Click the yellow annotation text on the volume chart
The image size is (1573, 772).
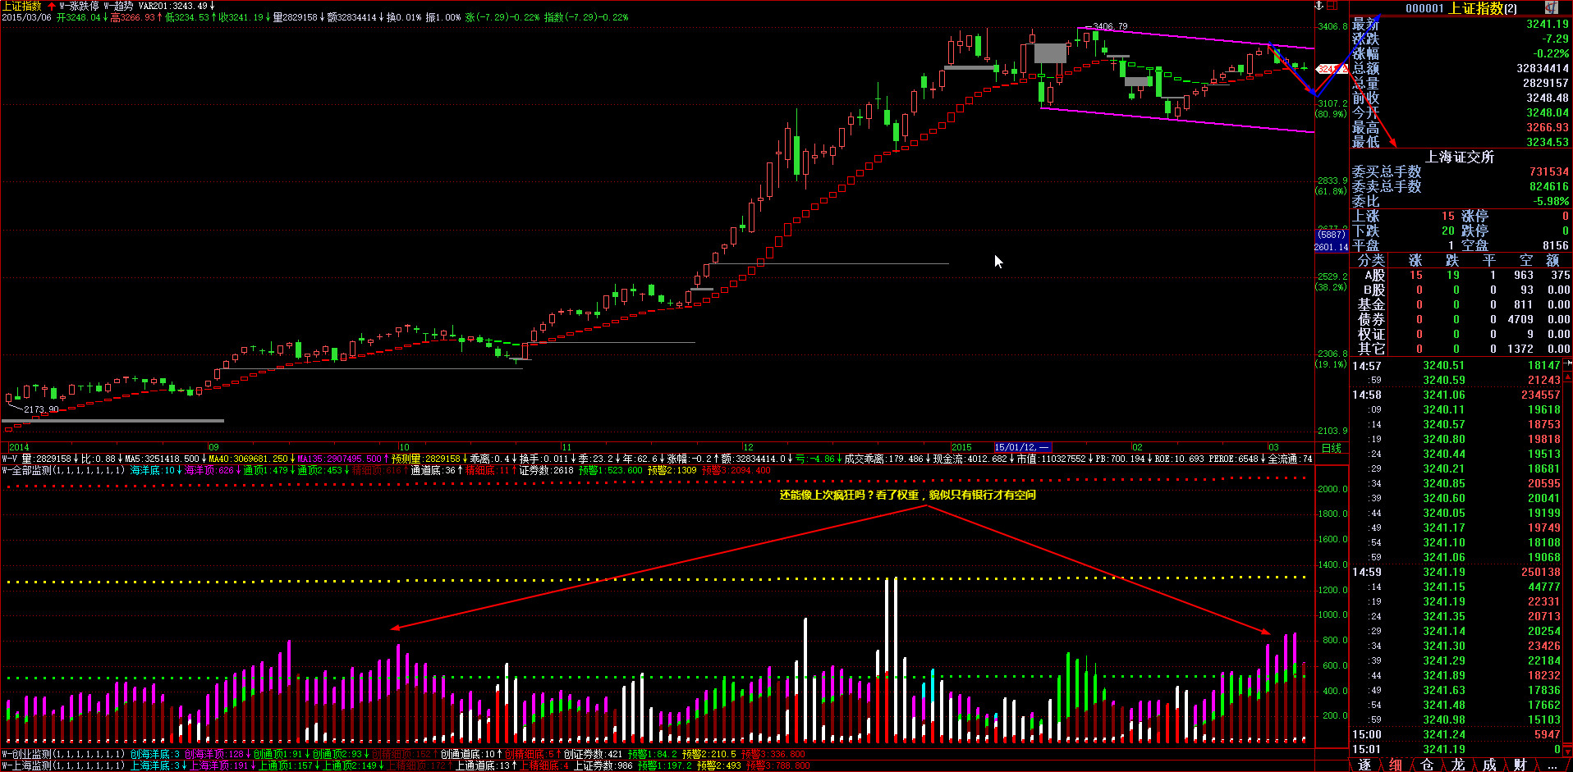tap(907, 495)
